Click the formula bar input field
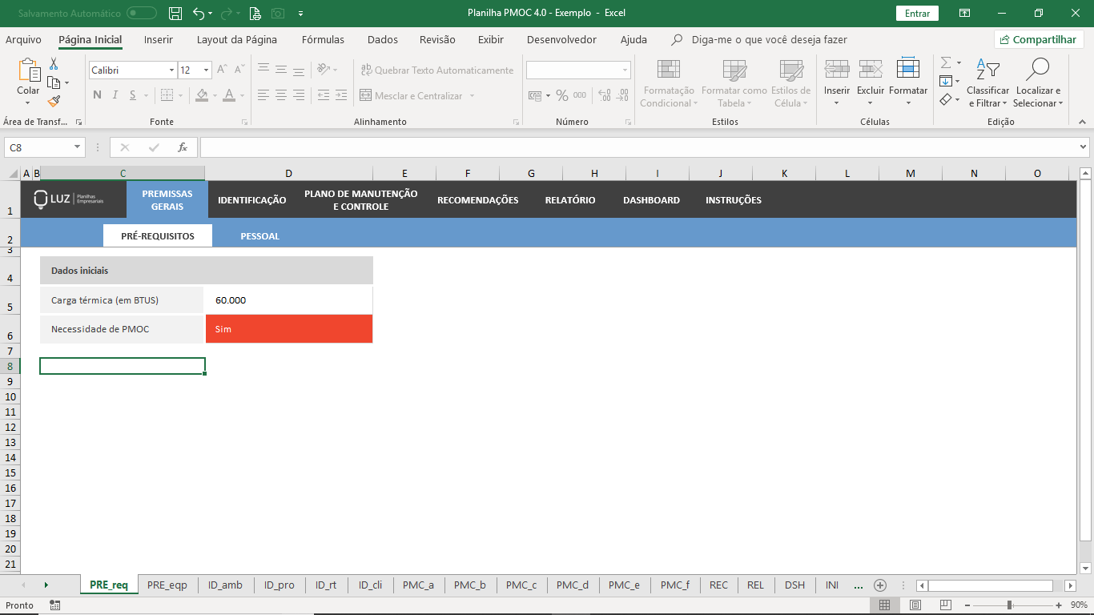The image size is (1094, 615). point(638,147)
